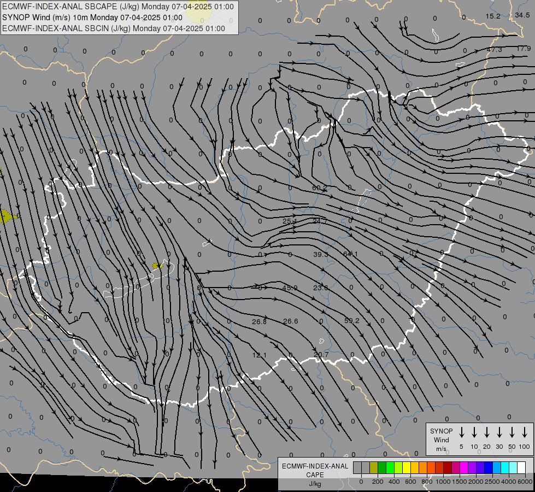Click the 15.2 CAPE value at top right
Viewport: 535px width, 492px height.
[x=493, y=16]
